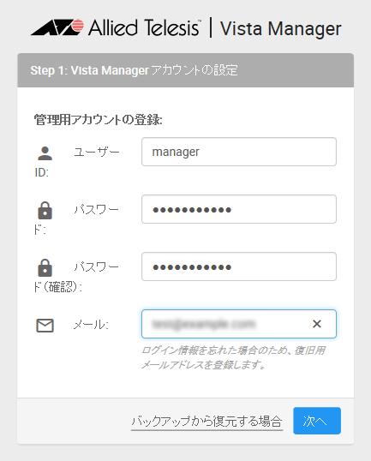Click the Allied Telesis logo
This screenshot has height=461, width=371.
(116, 28)
